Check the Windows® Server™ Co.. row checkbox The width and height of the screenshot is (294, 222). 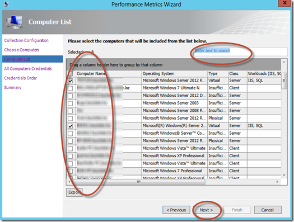click(x=71, y=134)
